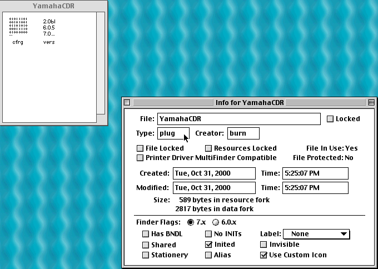Click the close box of Info window
Image resolution: width=378 pixels, height=269 pixels.
(127, 102)
